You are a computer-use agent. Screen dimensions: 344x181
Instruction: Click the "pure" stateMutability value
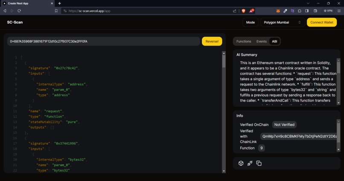(x=72, y=122)
